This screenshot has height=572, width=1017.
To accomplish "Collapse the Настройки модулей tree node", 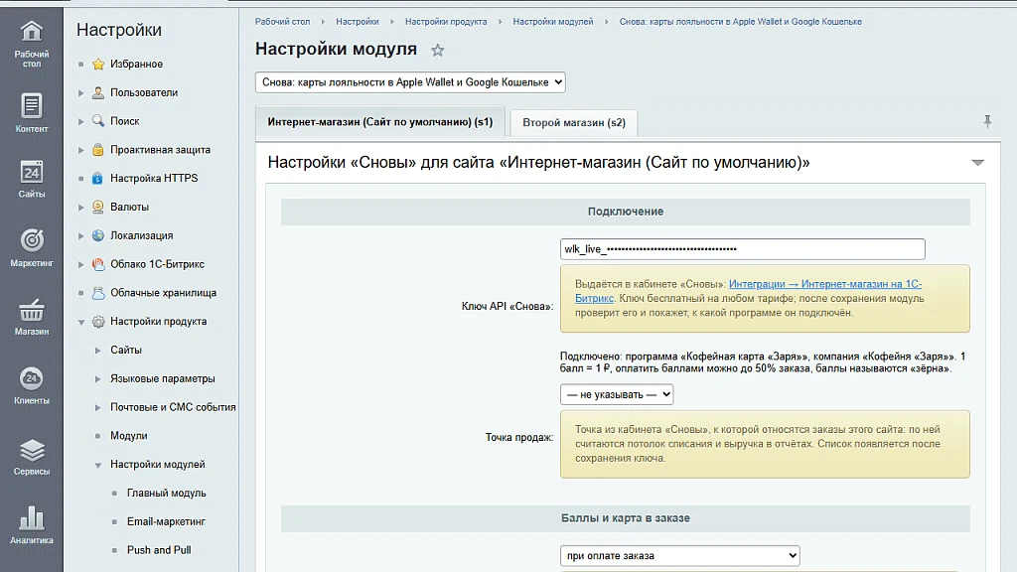I will [x=98, y=465].
